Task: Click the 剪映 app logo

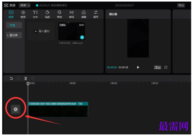Action: tap(10, 5)
